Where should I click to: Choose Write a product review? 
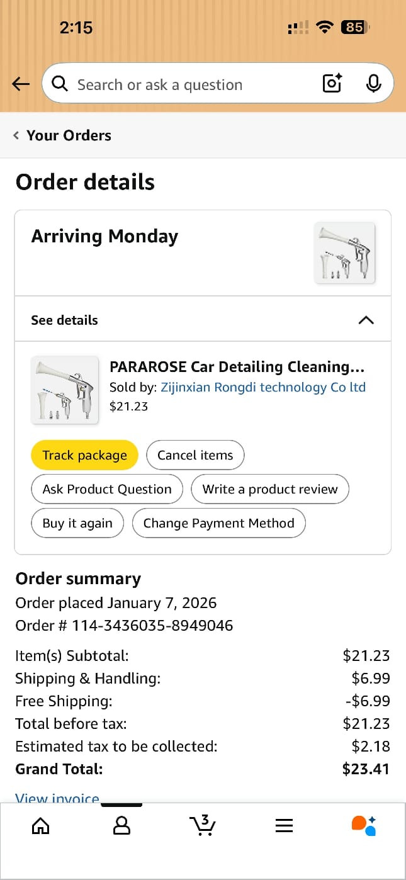tap(270, 489)
